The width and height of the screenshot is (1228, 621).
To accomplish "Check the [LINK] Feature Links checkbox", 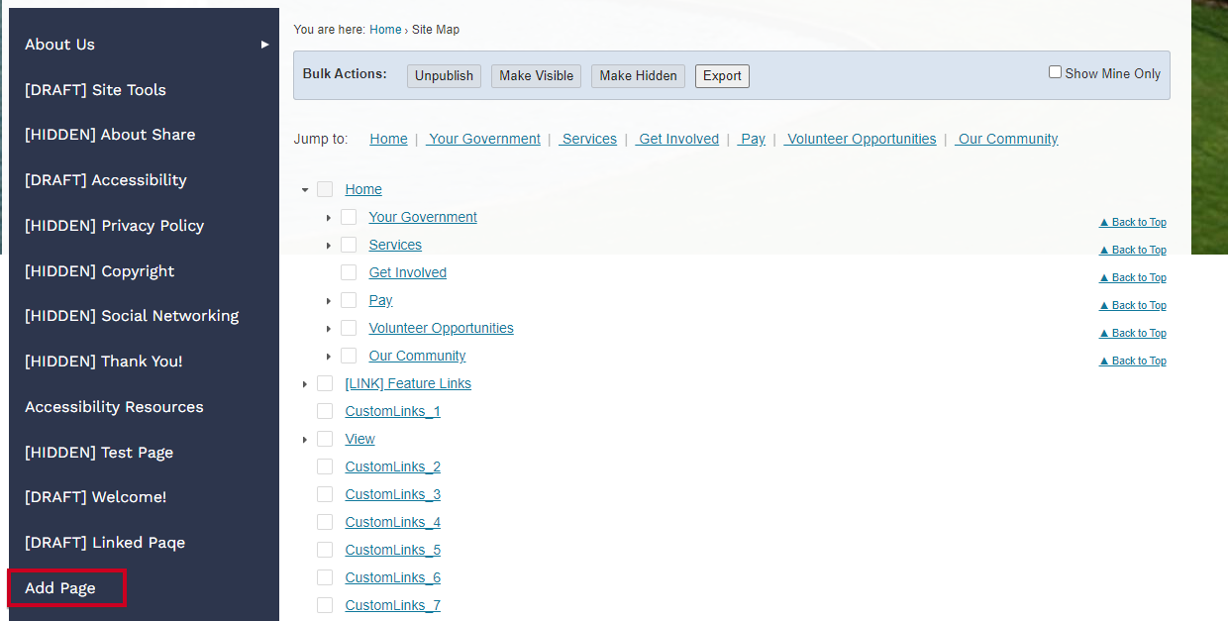I will (x=325, y=383).
